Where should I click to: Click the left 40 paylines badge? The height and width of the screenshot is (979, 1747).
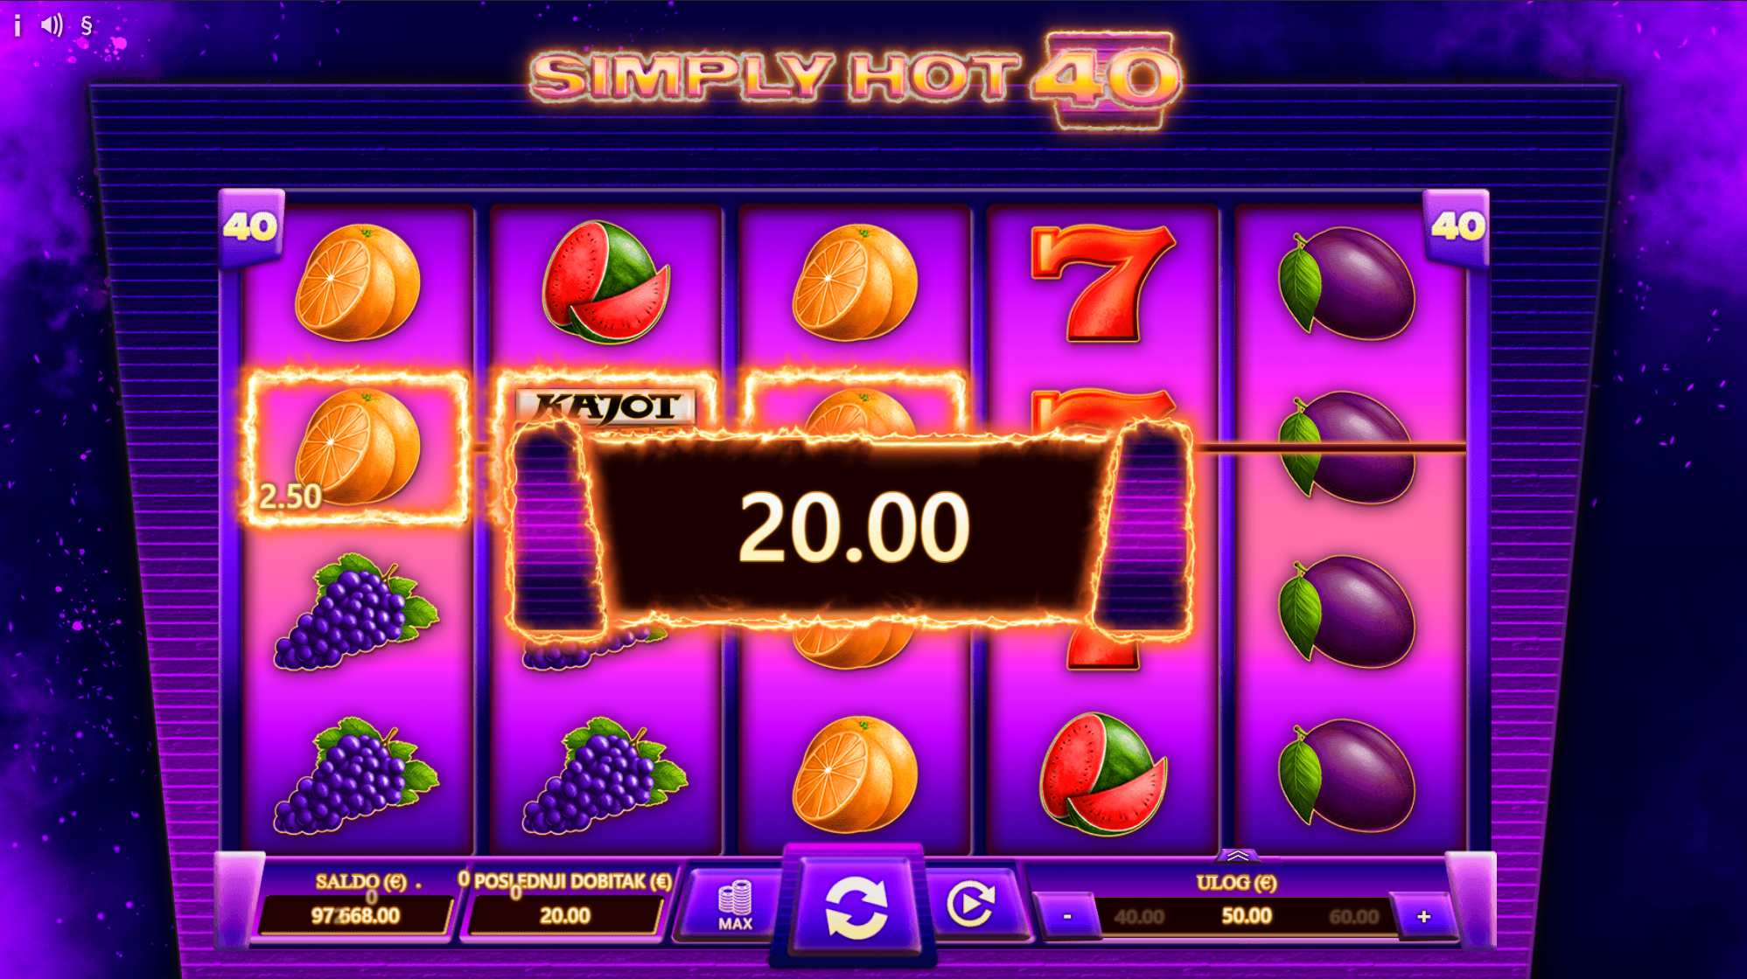[250, 227]
